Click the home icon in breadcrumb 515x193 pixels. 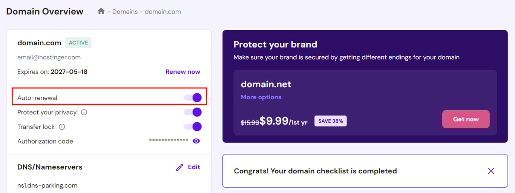pyautogui.click(x=101, y=11)
